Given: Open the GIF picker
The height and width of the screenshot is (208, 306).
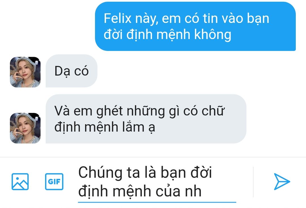Looking at the screenshot, I should coord(54,181).
